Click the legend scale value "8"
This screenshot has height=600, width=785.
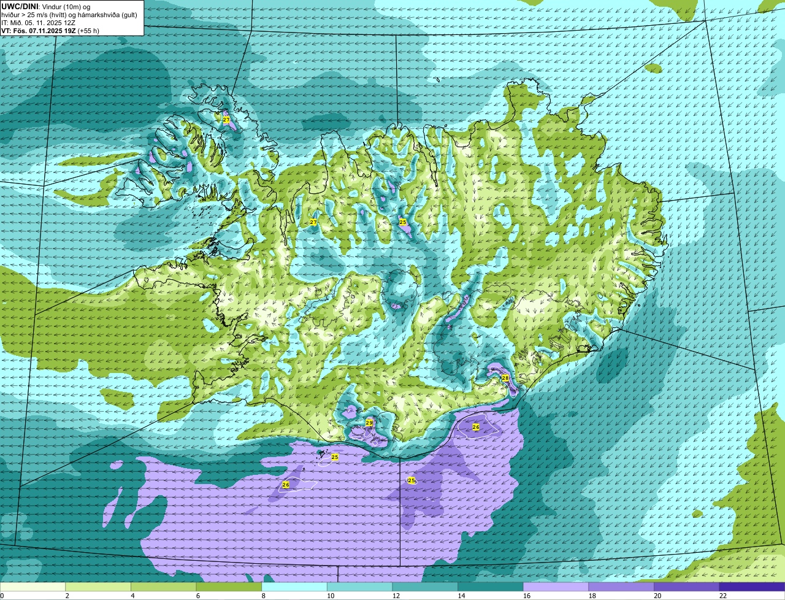(x=264, y=596)
